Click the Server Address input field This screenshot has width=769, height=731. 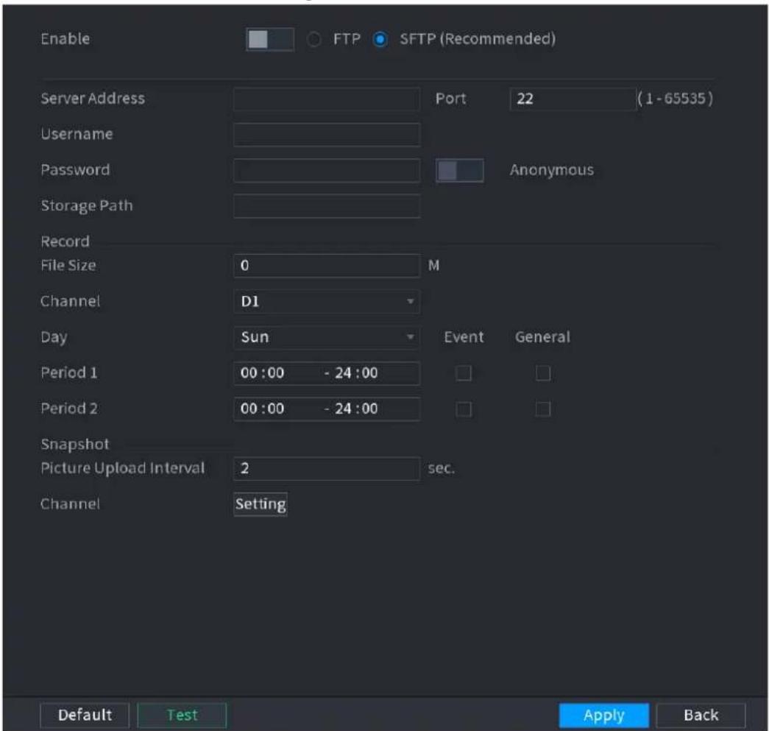pos(327,99)
